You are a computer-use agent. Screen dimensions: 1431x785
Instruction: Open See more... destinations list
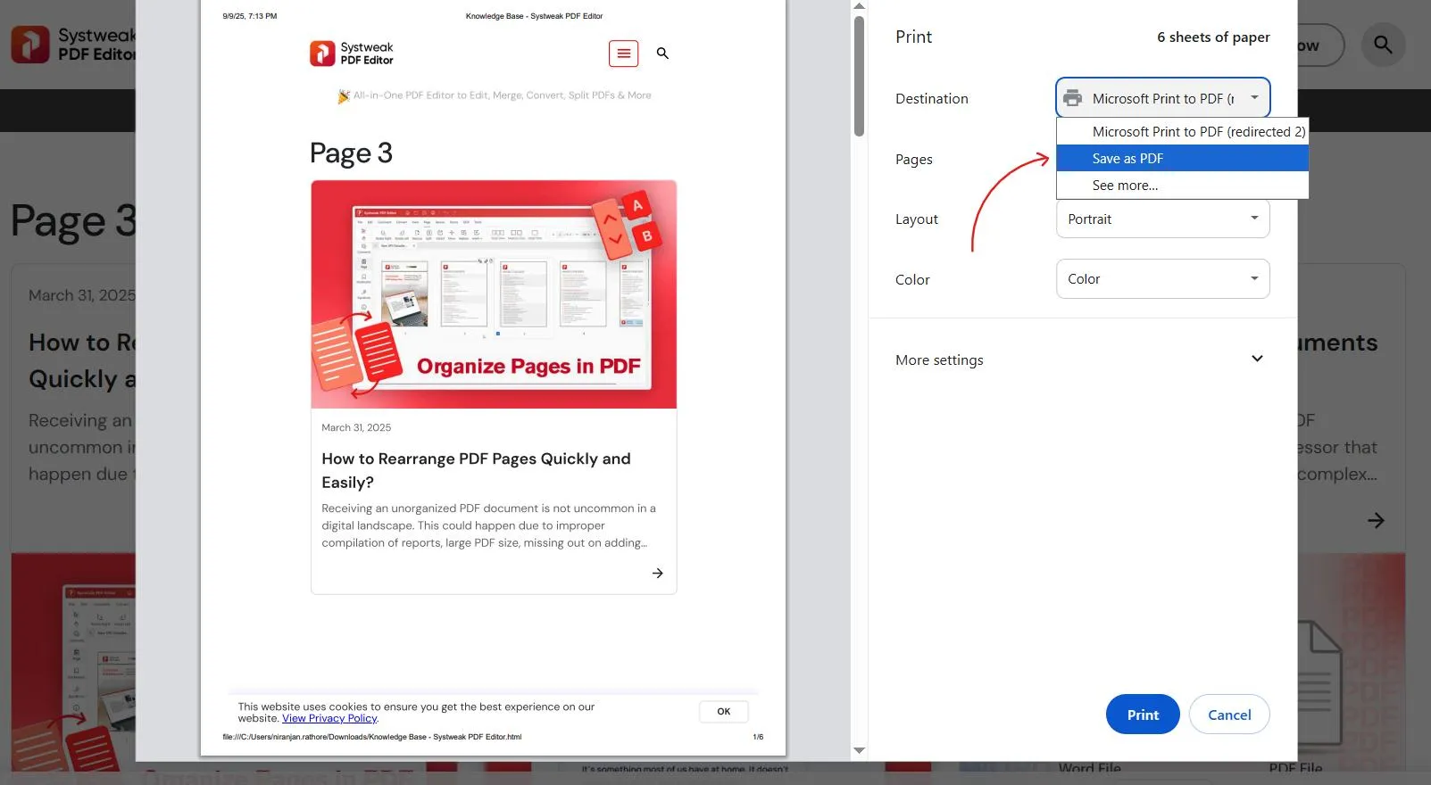1182,186
